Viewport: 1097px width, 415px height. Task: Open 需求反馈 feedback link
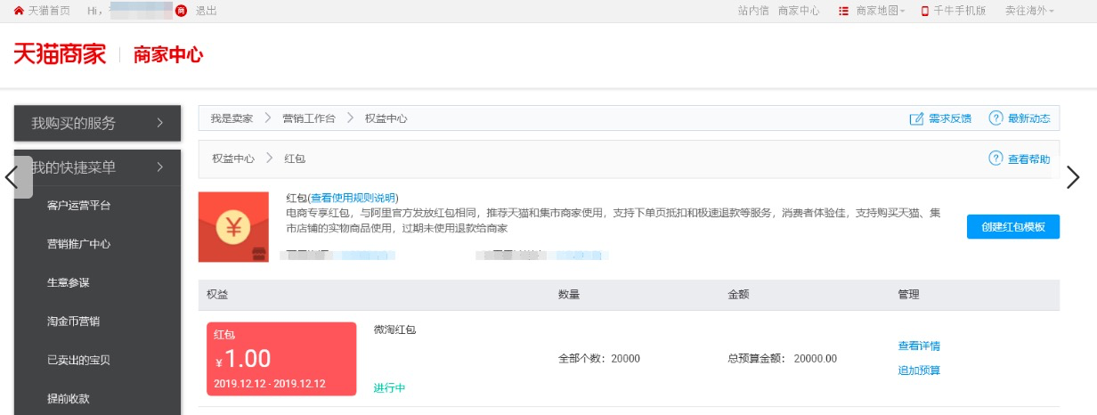(950, 118)
